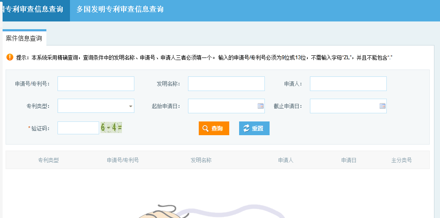Click the 专利类型 column header
440x218 pixels.
point(49,160)
